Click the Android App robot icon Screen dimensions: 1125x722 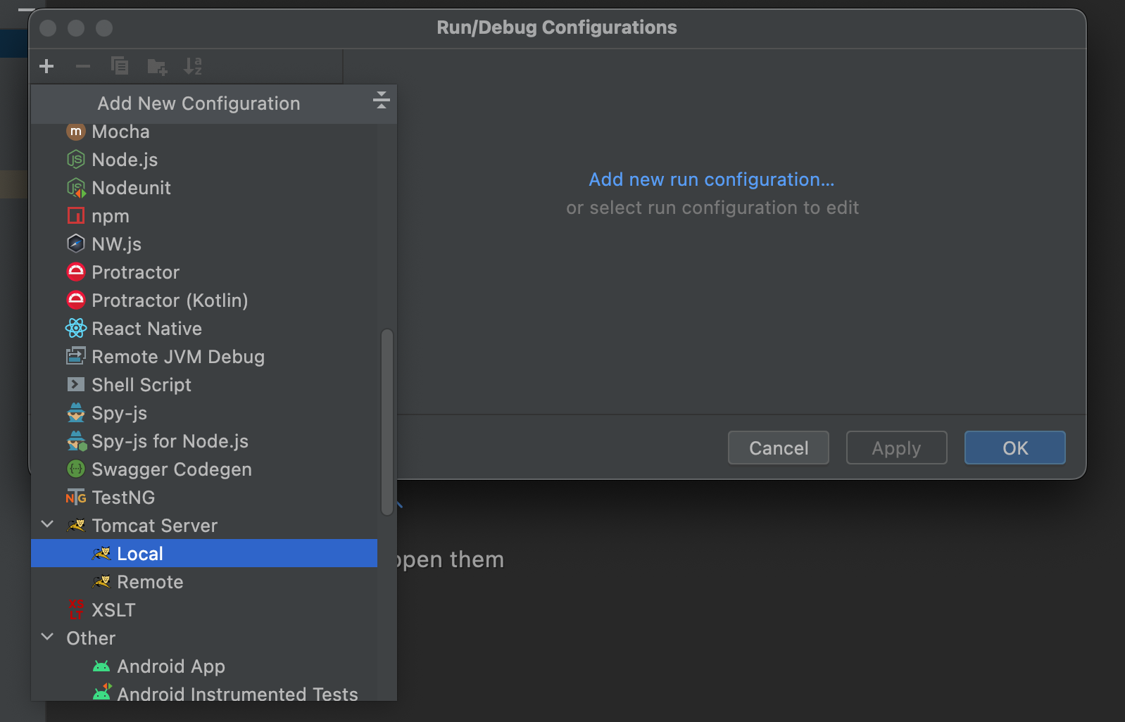(101, 666)
